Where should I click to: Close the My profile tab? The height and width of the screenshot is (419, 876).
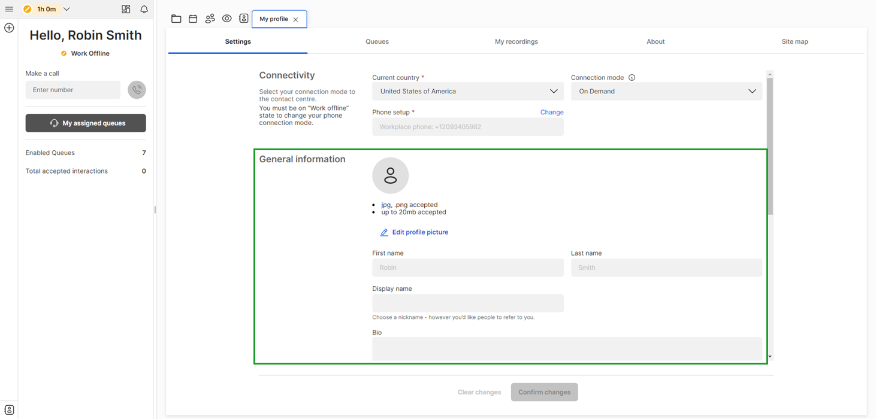[x=295, y=19]
